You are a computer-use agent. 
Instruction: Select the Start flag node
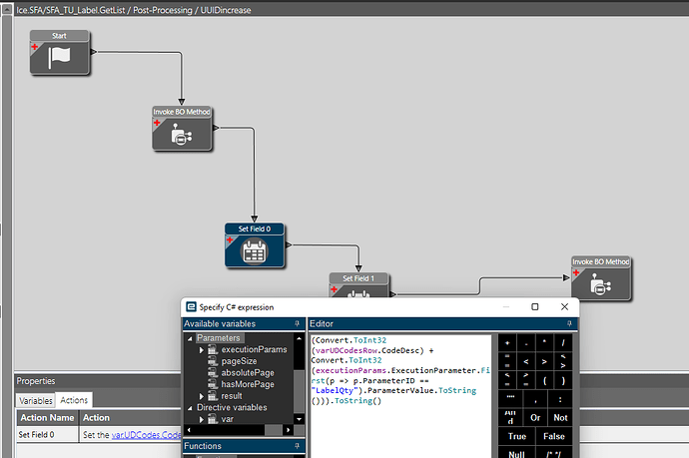(x=60, y=53)
